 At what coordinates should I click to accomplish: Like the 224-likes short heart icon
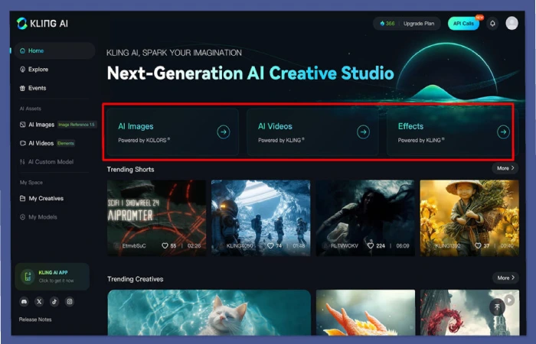pos(371,245)
